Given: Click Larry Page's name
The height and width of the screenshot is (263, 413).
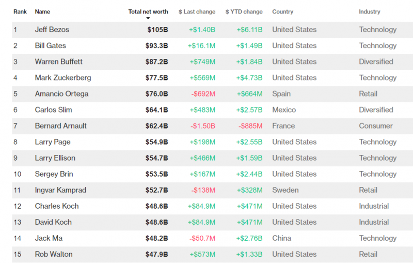Looking at the screenshot, I should point(53,142).
